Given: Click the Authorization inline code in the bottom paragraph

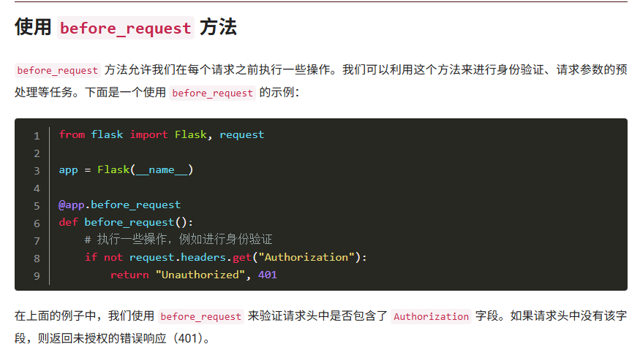Looking at the screenshot, I should pos(431,317).
